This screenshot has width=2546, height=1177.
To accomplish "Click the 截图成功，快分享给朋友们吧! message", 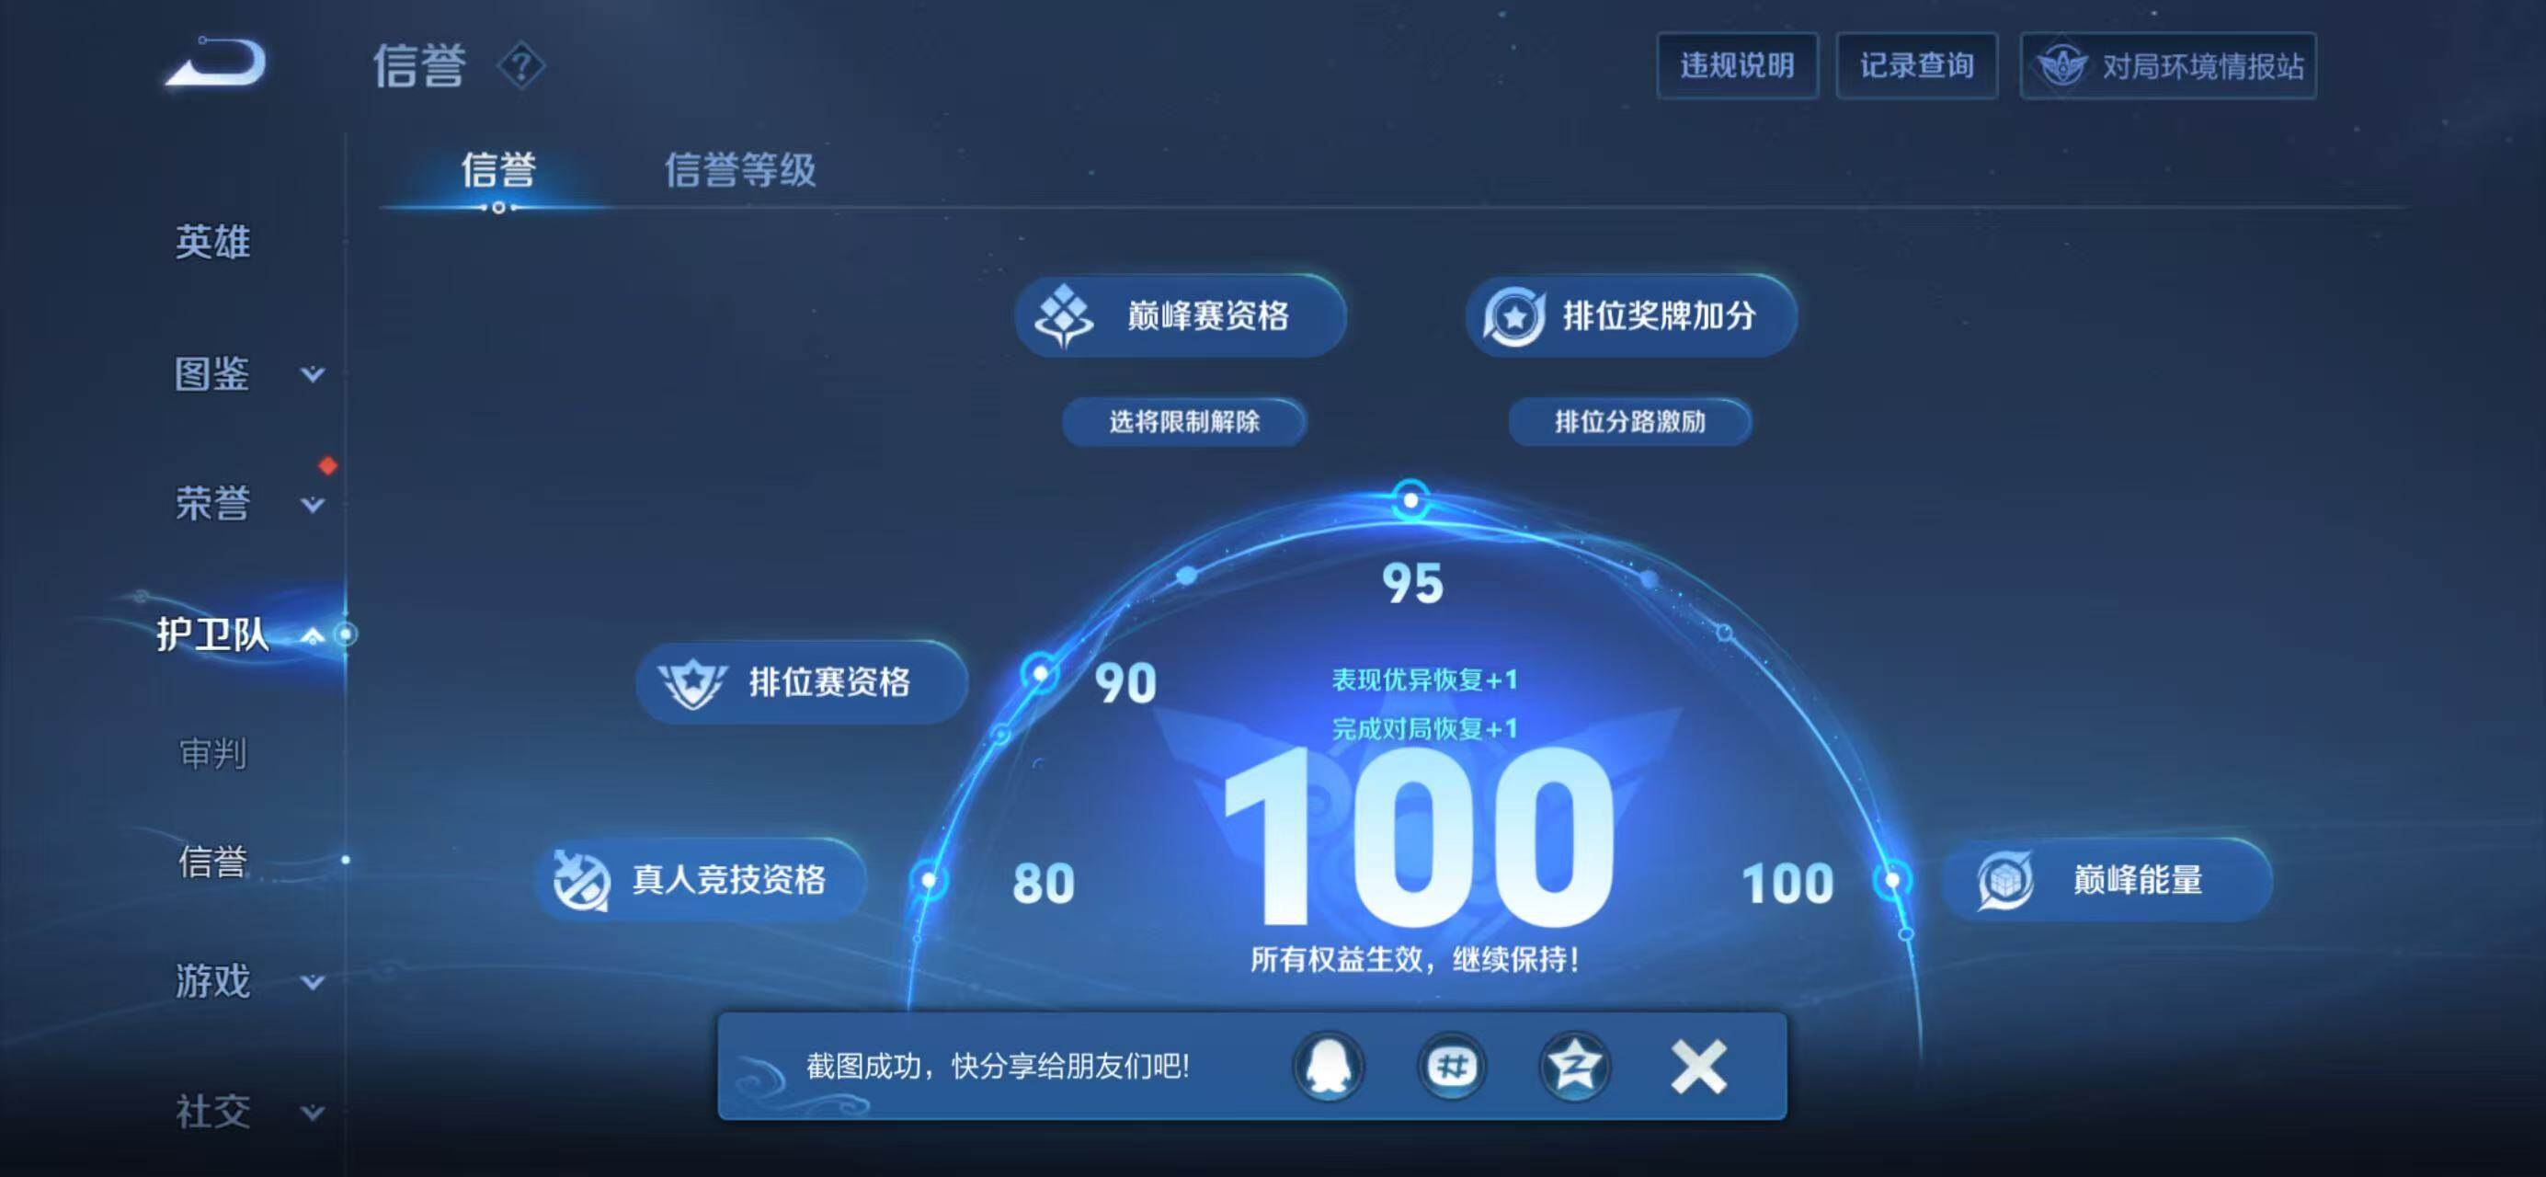I will point(998,1067).
